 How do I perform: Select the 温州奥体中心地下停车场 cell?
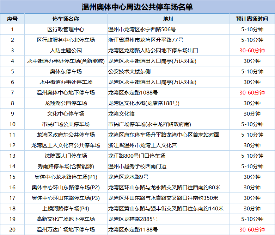[x=66, y=93]
